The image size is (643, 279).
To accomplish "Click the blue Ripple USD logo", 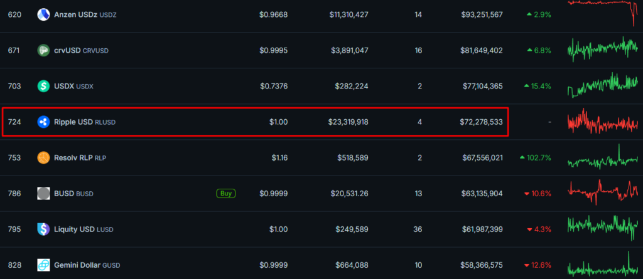I will coord(43,122).
